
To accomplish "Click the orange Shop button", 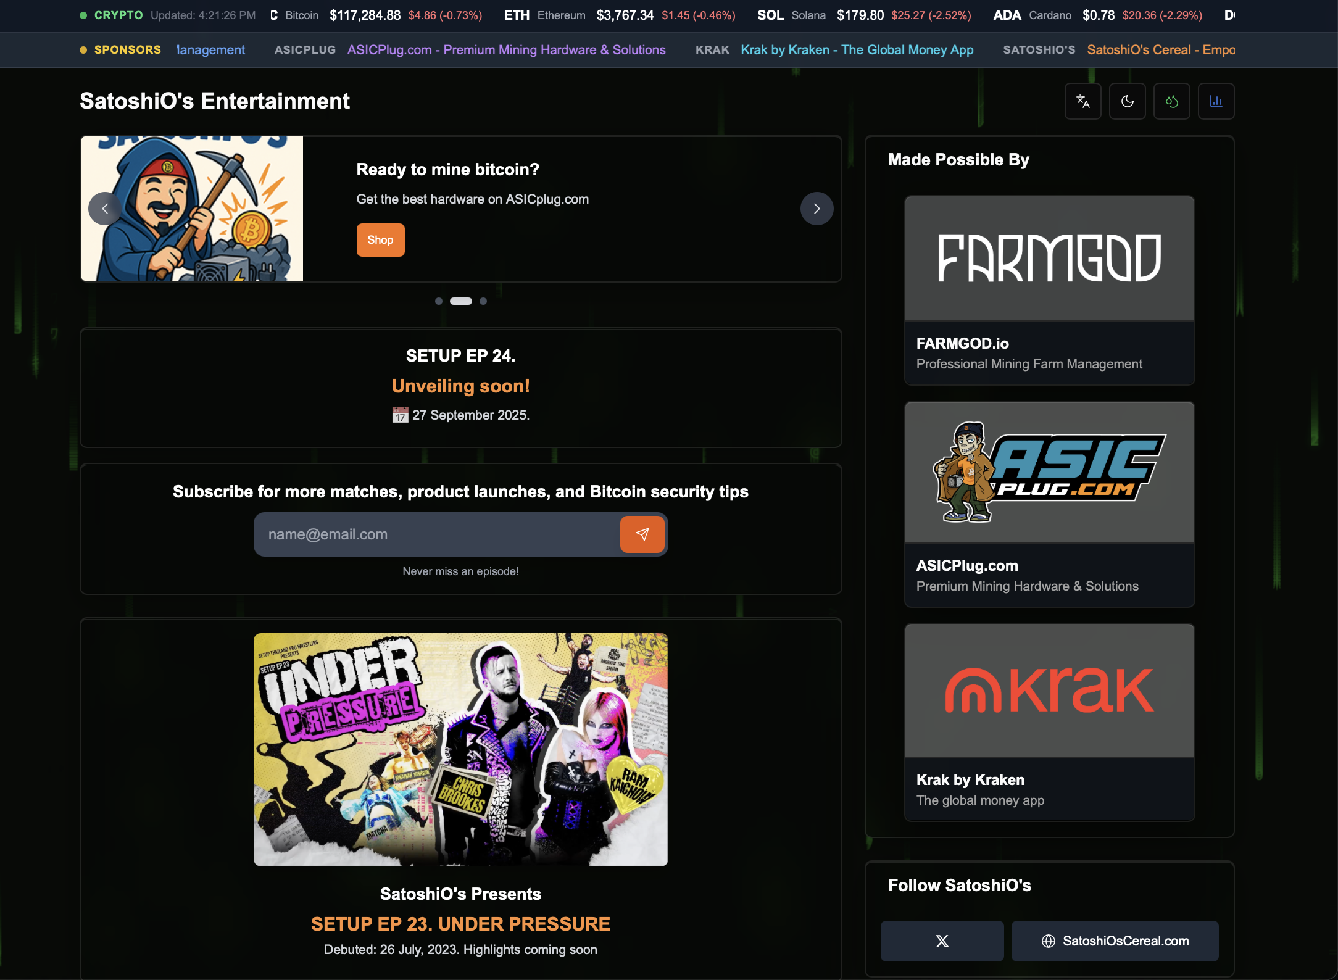I will pos(380,240).
